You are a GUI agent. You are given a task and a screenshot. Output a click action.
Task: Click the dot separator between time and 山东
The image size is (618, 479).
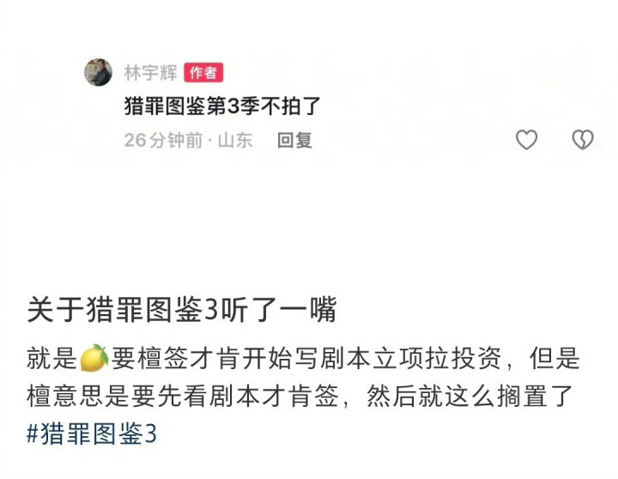click(210, 141)
